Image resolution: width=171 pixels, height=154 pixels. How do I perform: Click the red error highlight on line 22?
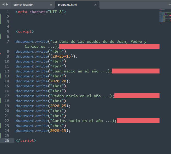138,120
